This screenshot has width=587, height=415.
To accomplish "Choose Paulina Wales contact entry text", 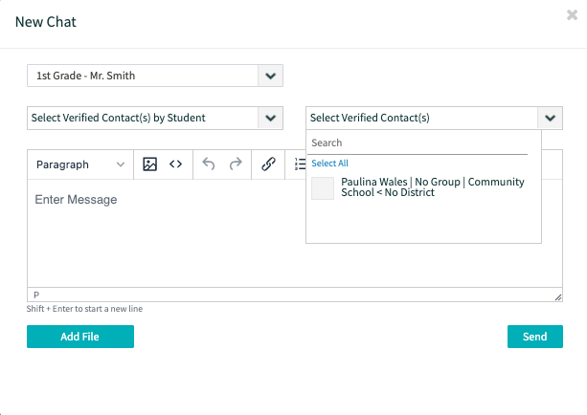I will click(433, 186).
